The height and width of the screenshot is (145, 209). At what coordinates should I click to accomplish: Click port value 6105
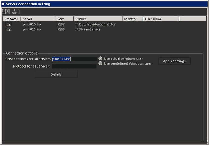click(x=61, y=29)
